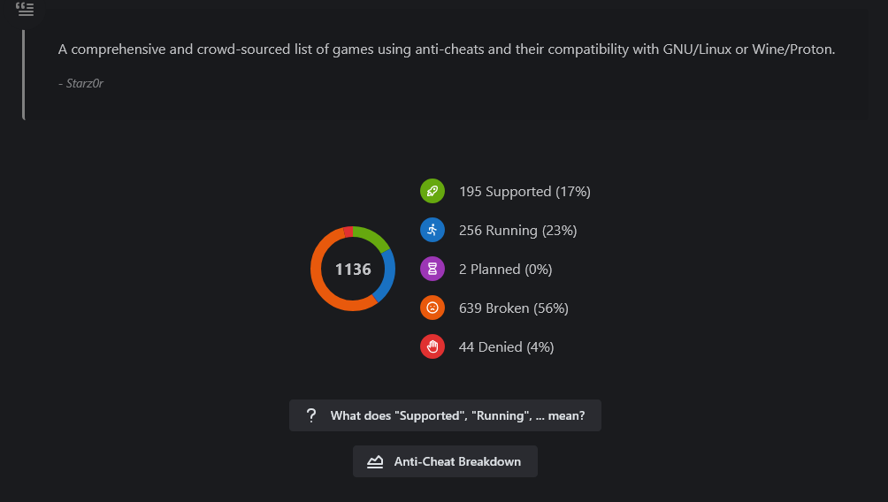Click the blue segment of the donut chart

coord(387,276)
